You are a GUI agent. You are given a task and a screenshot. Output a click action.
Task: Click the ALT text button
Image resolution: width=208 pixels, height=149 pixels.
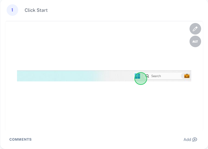click(x=195, y=41)
